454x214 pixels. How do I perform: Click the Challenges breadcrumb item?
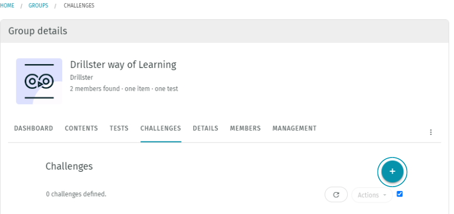point(79,5)
